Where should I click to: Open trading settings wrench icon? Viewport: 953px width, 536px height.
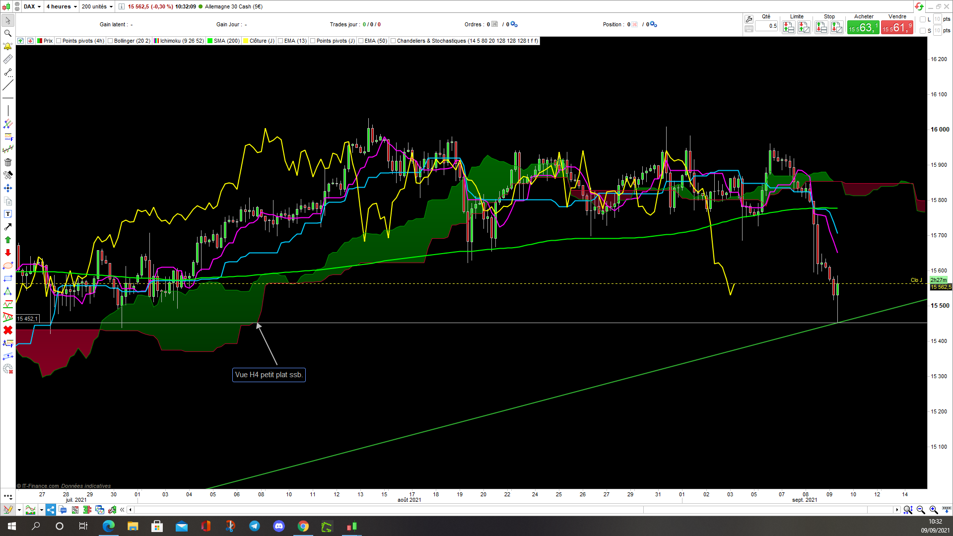[x=749, y=19]
